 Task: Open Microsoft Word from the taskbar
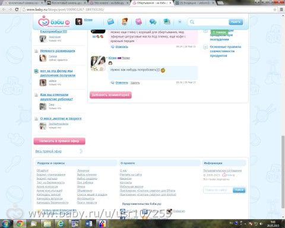click(x=89, y=224)
